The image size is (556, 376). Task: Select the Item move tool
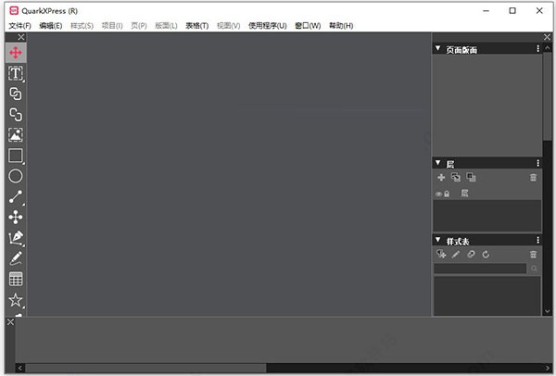click(x=16, y=53)
